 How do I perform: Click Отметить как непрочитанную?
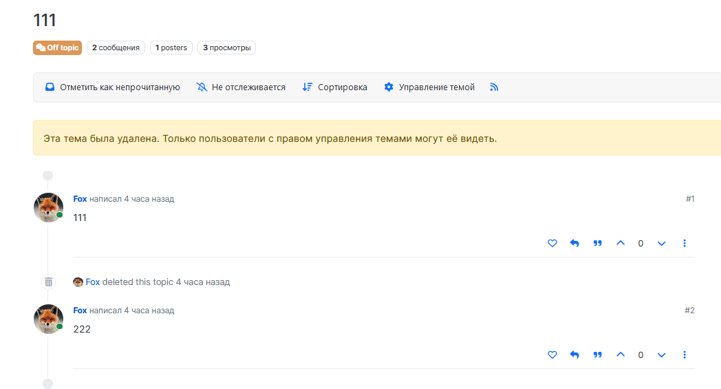113,87
